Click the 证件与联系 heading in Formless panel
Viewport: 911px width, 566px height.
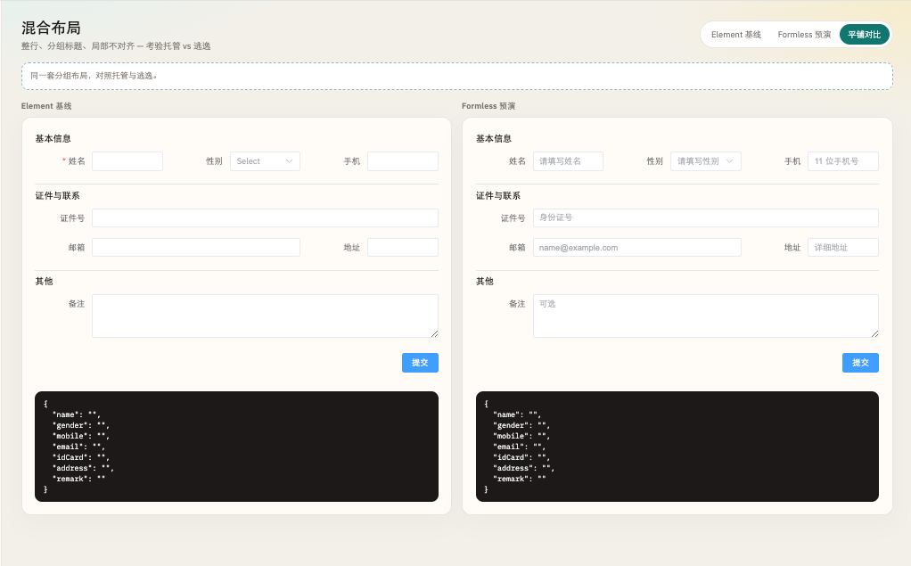click(498, 195)
